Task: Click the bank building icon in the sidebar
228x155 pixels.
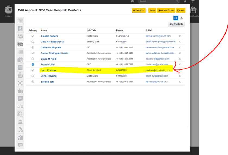Action: point(20,122)
